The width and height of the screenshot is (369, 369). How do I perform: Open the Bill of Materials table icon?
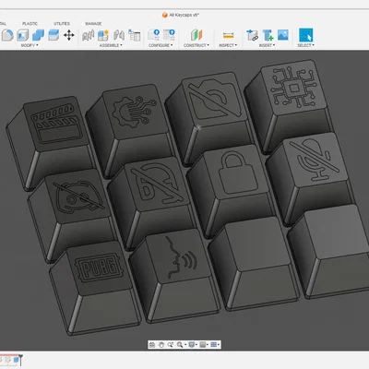pyautogui.click(x=134, y=35)
